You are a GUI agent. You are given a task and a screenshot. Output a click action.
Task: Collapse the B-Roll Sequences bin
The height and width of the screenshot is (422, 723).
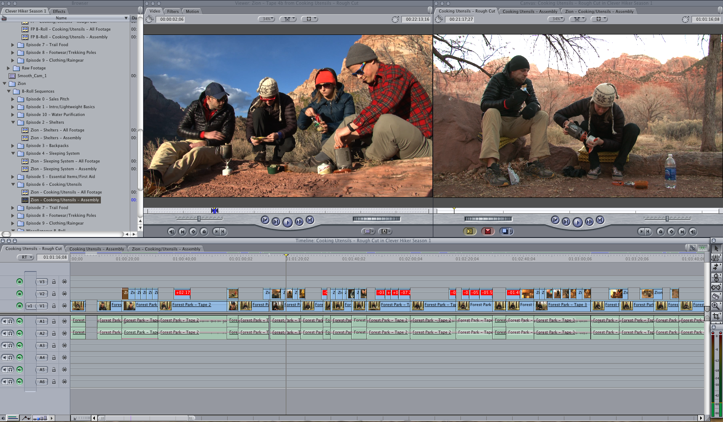coord(9,91)
